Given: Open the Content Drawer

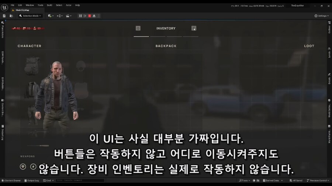Looking at the screenshot, I should 11,180.
